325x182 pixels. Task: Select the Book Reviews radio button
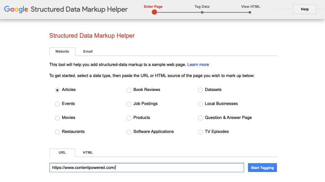click(x=129, y=90)
